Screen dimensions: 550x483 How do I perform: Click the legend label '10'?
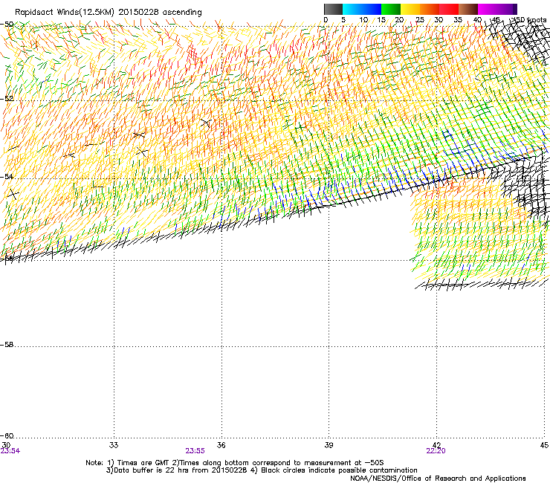(x=363, y=20)
